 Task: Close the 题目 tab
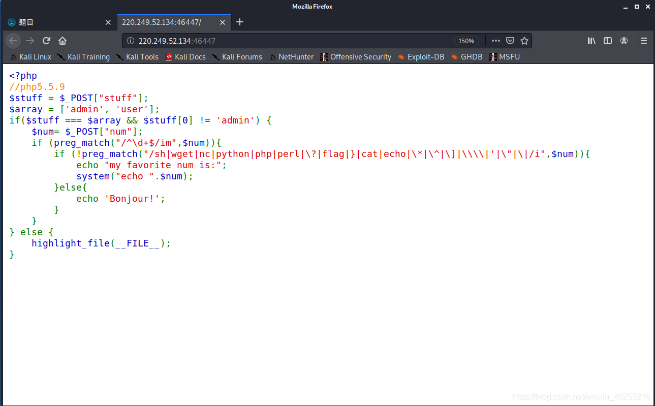[108, 22]
